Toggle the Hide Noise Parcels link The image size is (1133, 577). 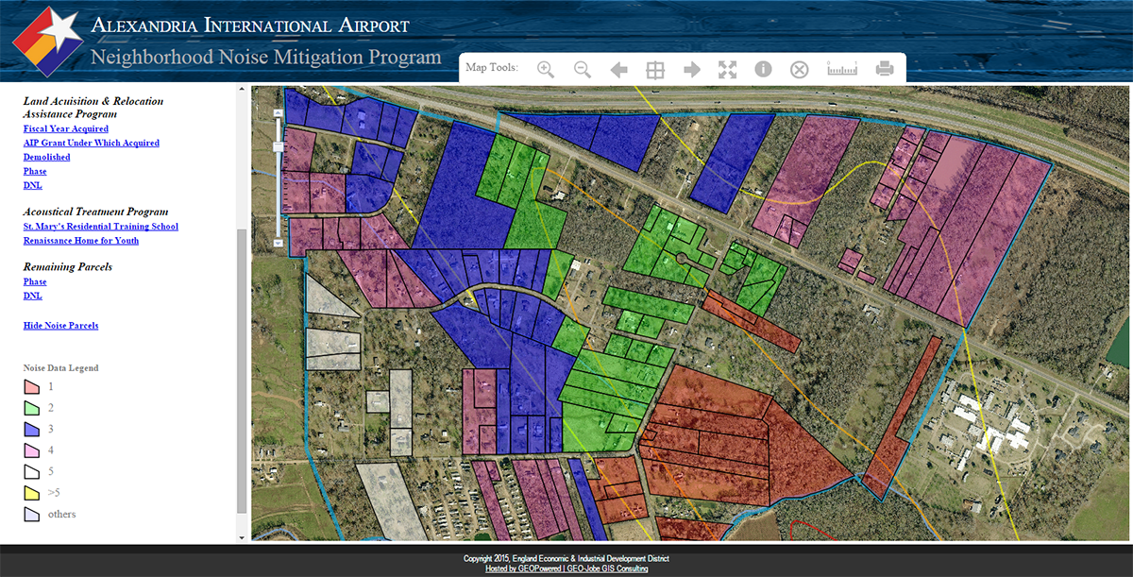pos(60,326)
